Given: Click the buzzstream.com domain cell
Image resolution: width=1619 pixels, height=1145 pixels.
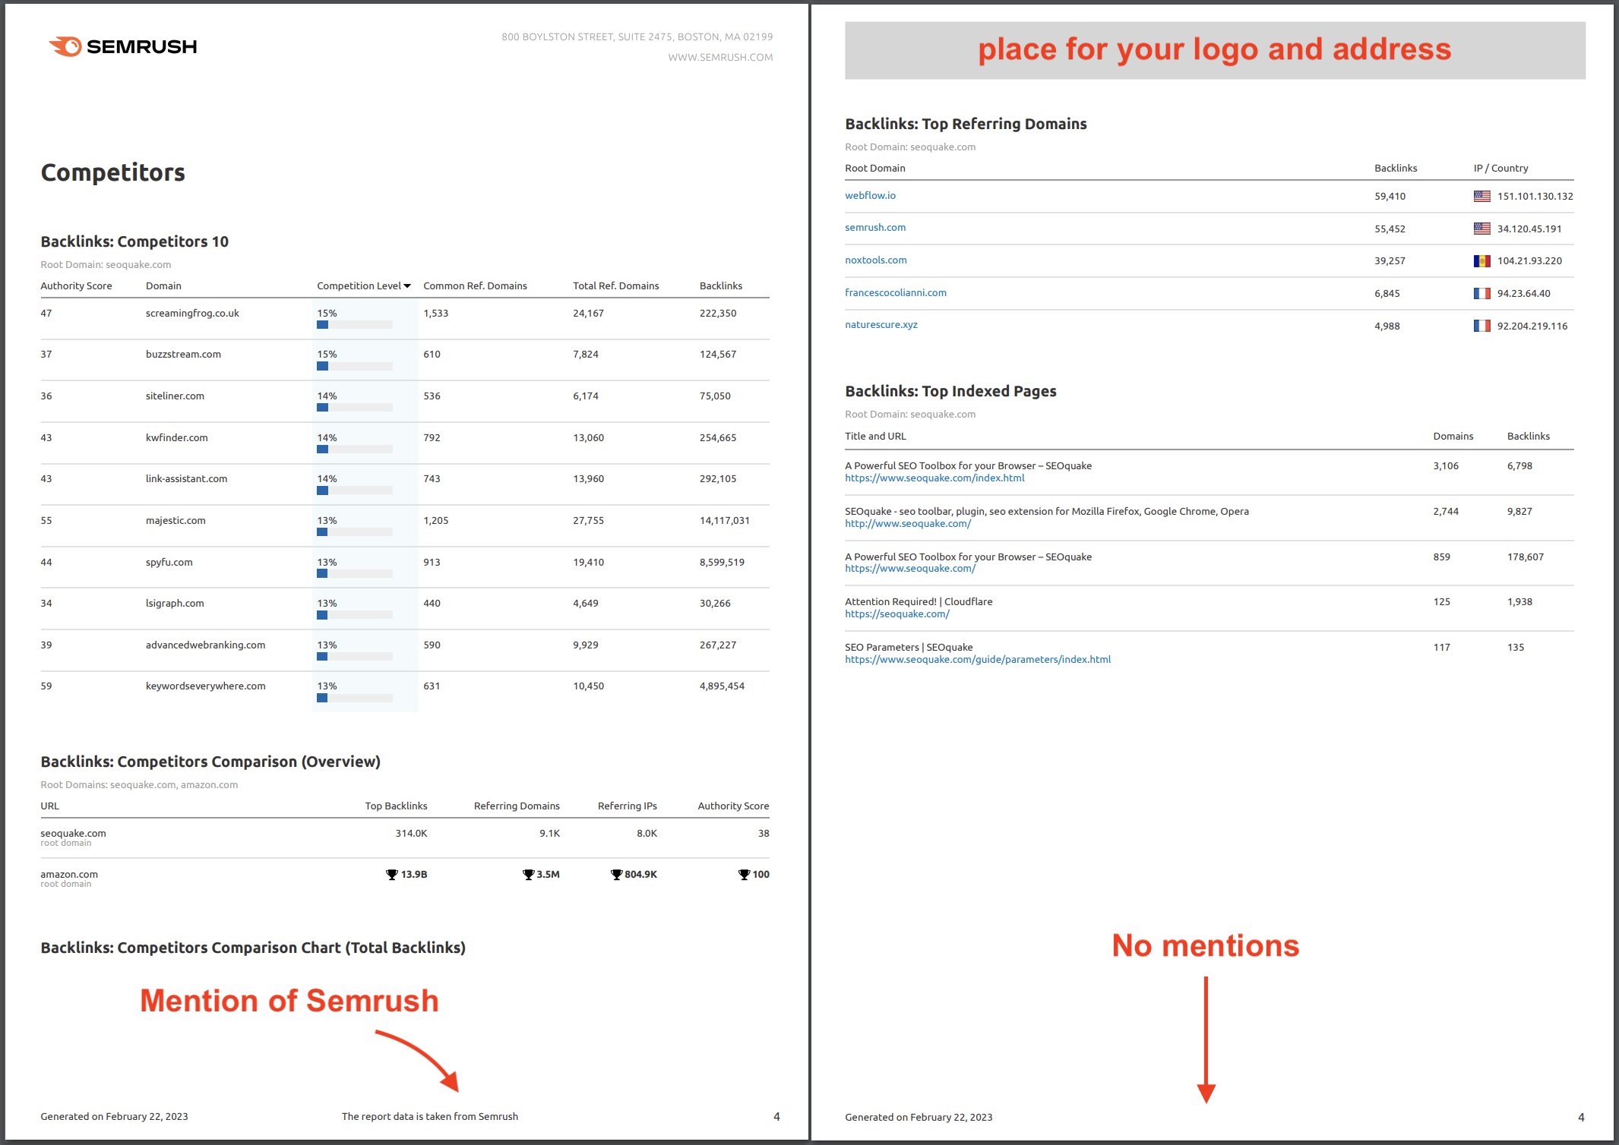Looking at the screenshot, I should tap(183, 354).
